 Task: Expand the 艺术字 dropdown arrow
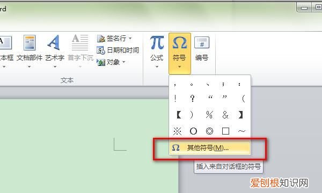(x=55, y=66)
